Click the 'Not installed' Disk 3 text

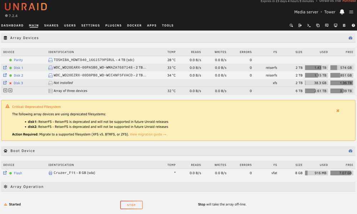(63, 83)
